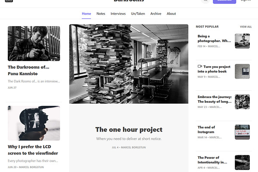Open the About page
The height and width of the screenshot is (172, 258).
(171, 14)
